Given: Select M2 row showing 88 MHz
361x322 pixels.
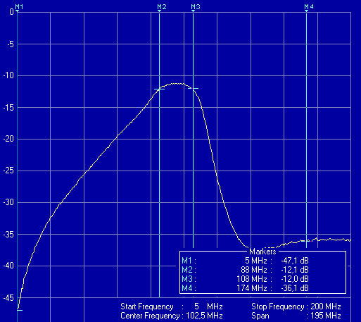Looking at the screenshot, I should (245, 270).
